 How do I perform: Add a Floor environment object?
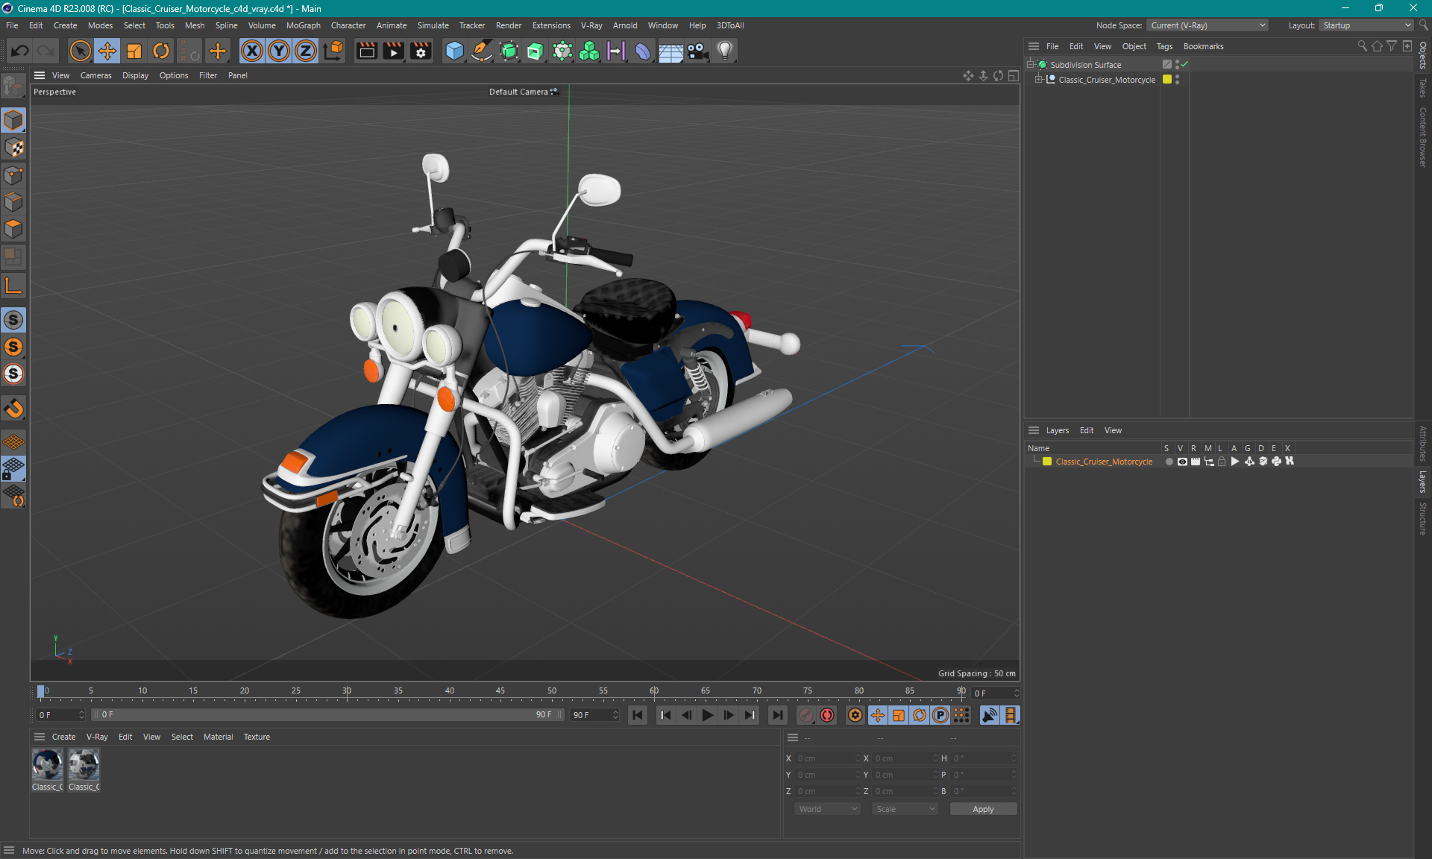(x=671, y=51)
